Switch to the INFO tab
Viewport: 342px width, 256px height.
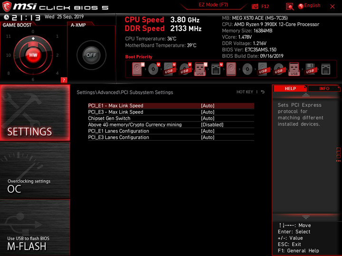point(324,88)
